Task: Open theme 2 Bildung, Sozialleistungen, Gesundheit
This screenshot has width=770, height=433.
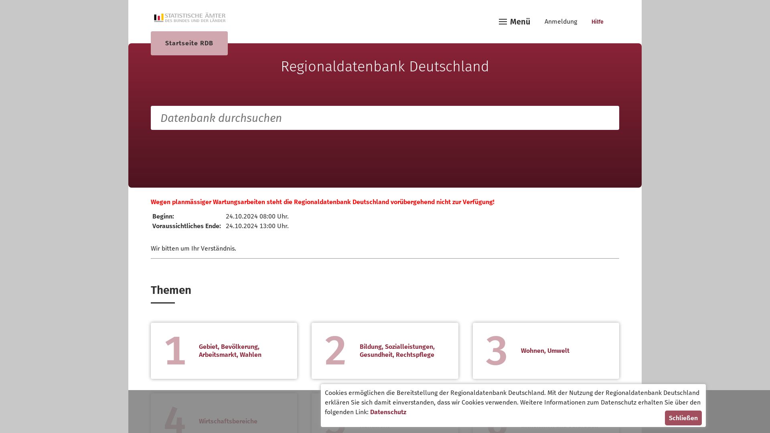Action: 385,351
